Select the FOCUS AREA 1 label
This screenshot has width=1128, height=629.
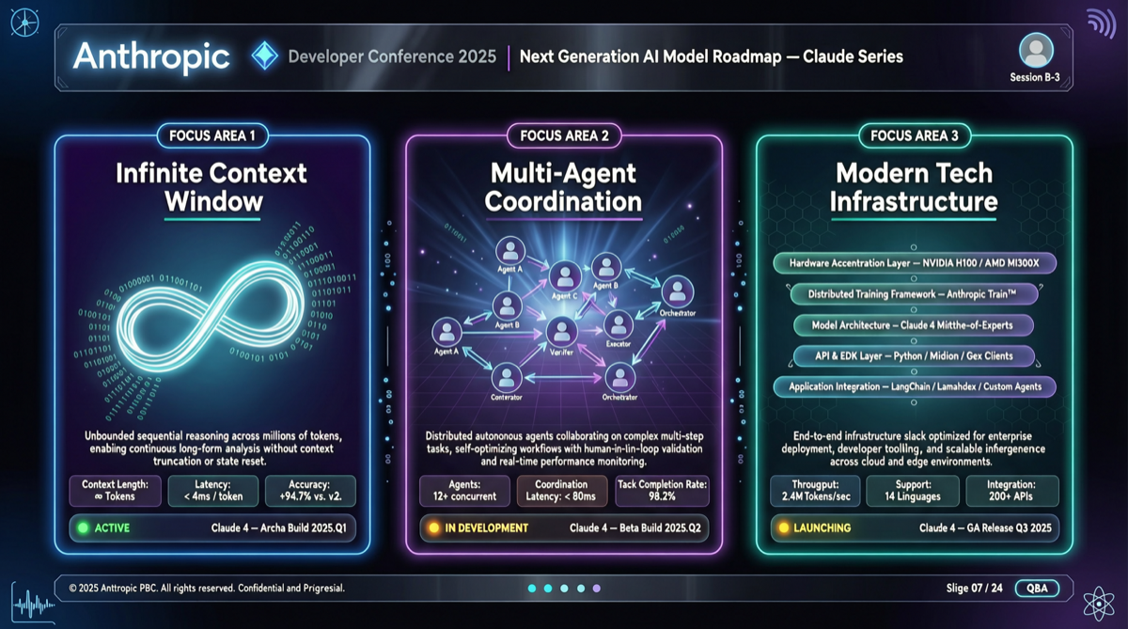click(x=212, y=135)
